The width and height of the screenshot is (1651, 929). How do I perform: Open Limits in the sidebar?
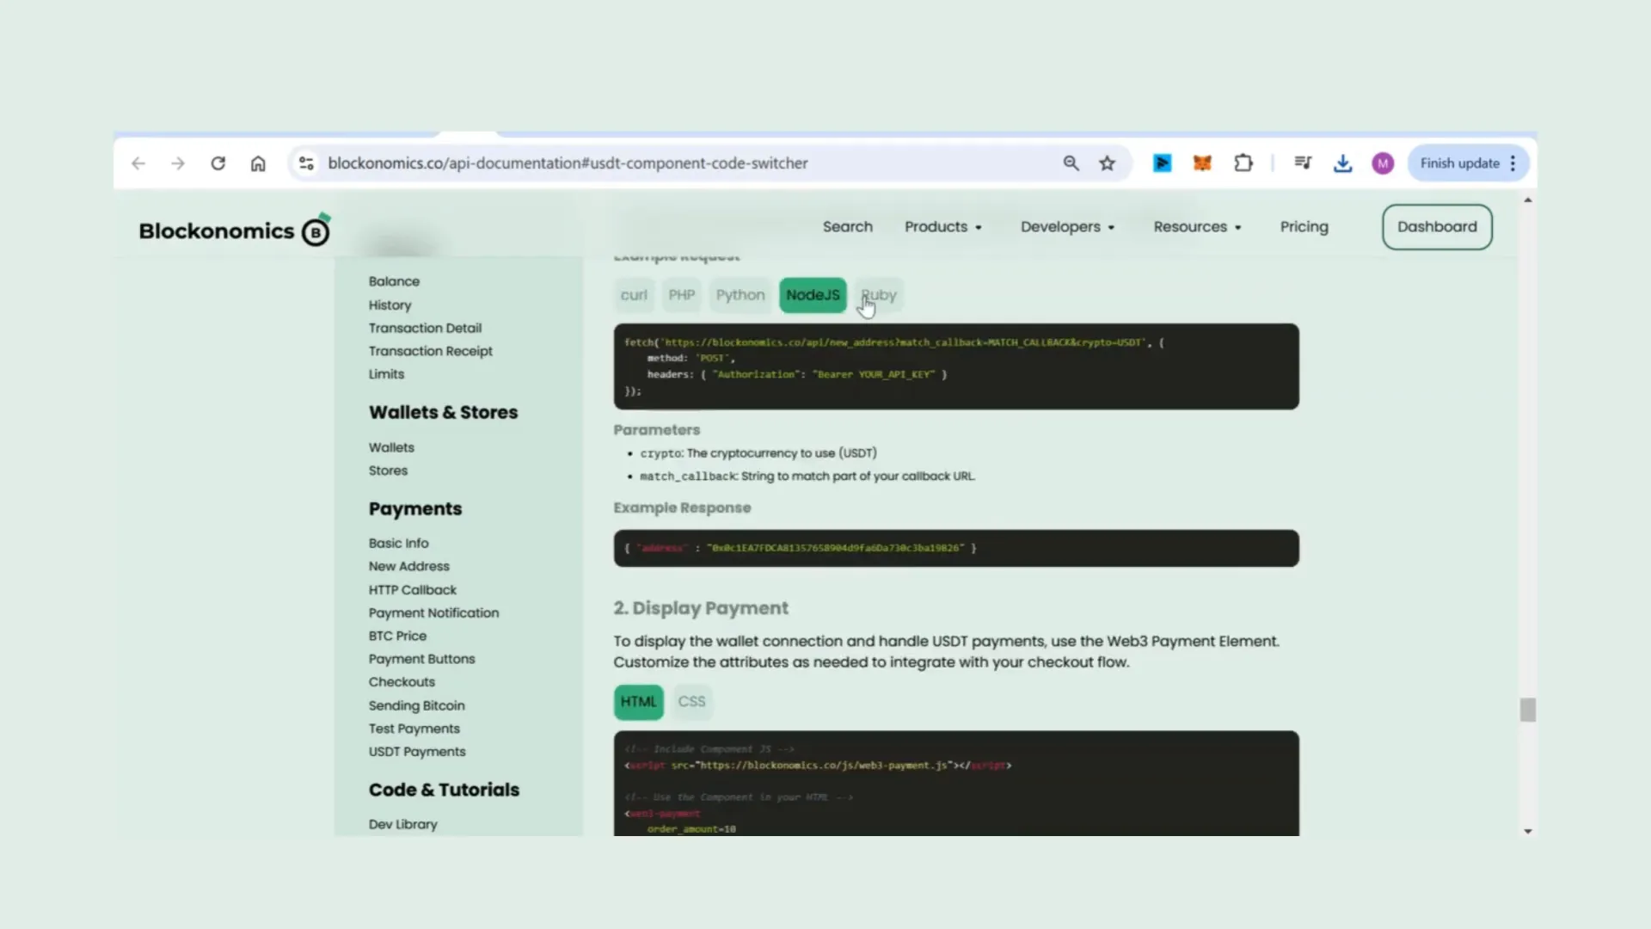pyautogui.click(x=386, y=374)
